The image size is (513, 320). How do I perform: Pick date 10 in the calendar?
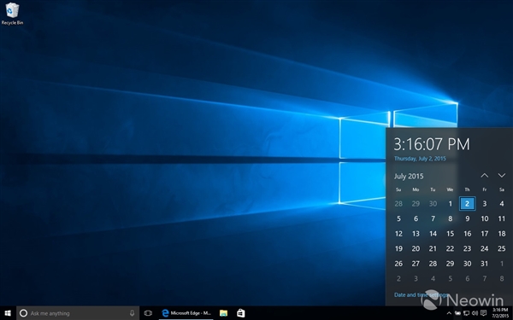485,218
